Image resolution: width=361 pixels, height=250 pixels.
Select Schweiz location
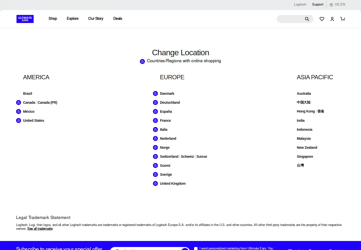187,156
